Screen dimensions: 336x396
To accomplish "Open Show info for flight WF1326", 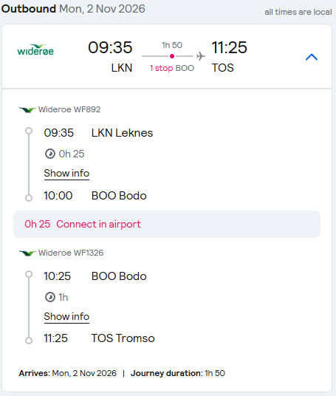I will click(66, 317).
